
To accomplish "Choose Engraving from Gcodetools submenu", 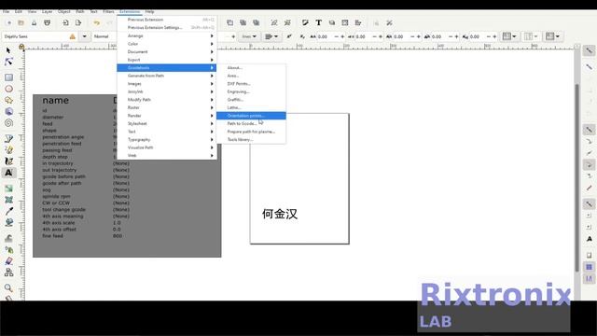I will click(x=251, y=91).
